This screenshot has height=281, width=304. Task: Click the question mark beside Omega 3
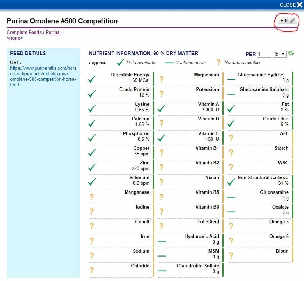pos(231,226)
